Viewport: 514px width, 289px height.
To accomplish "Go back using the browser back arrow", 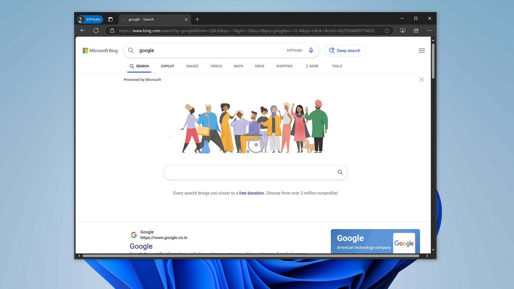I will (x=83, y=31).
